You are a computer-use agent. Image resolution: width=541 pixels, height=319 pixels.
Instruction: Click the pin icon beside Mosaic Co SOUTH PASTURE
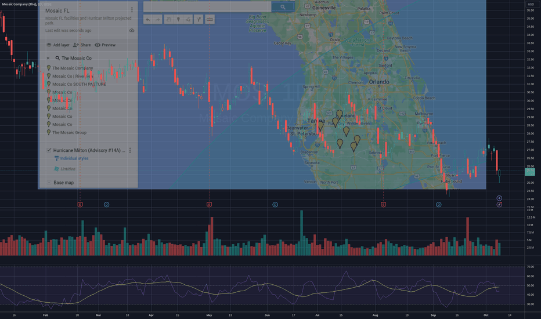click(49, 84)
